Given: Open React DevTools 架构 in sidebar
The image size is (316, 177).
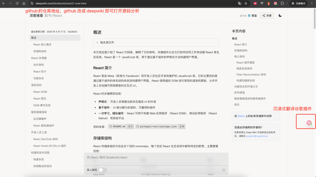Looking at the screenshot, I should pos(46,139).
